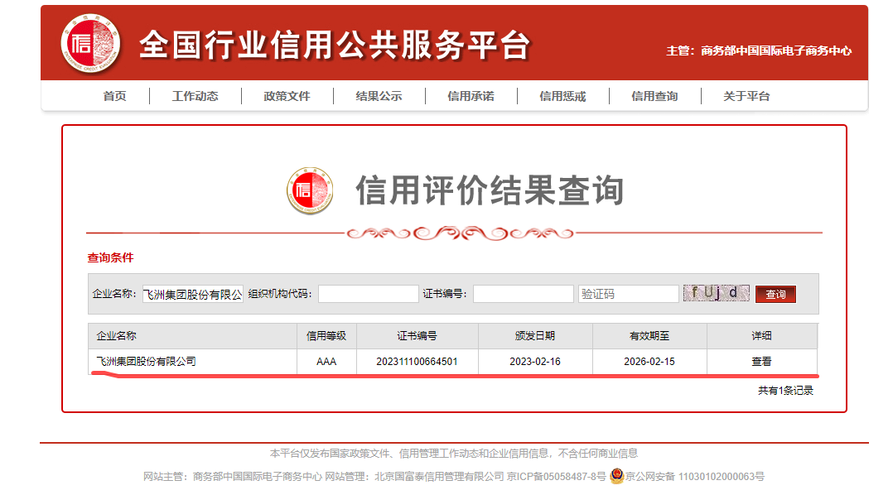Open the 信用惩戒 menu item
Screen dimensions: 893x495
point(562,96)
